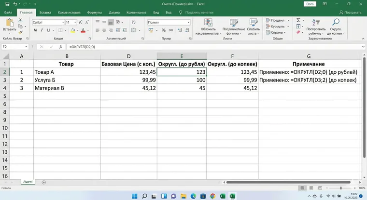Viewport: 367px width, 200px height.
Task: Click the Format Painter brush icon
Action: pyautogui.click(x=21, y=32)
